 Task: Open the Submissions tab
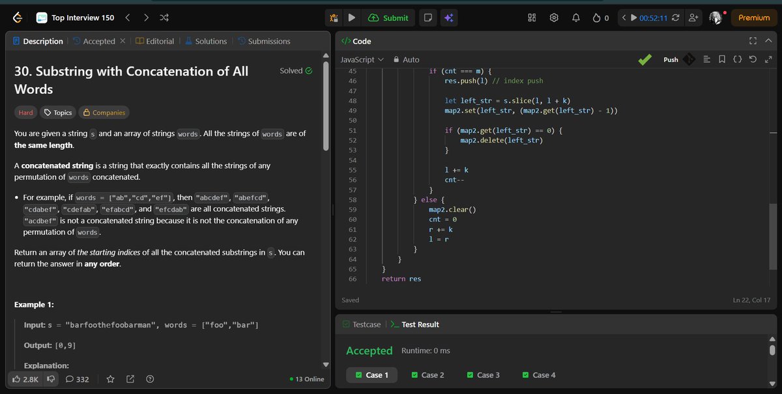[264, 41]
